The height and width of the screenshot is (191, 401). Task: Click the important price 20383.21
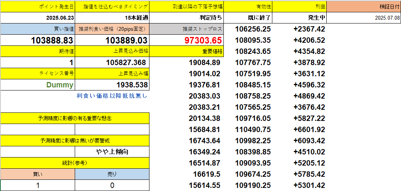(205, 107)
